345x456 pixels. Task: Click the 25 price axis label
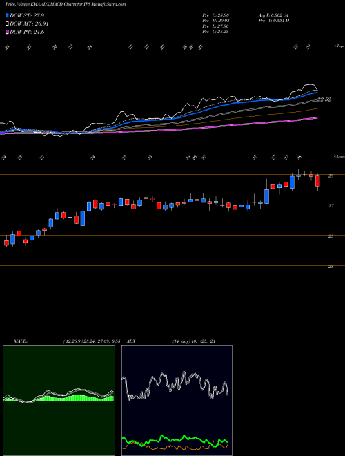coord(331,236)
